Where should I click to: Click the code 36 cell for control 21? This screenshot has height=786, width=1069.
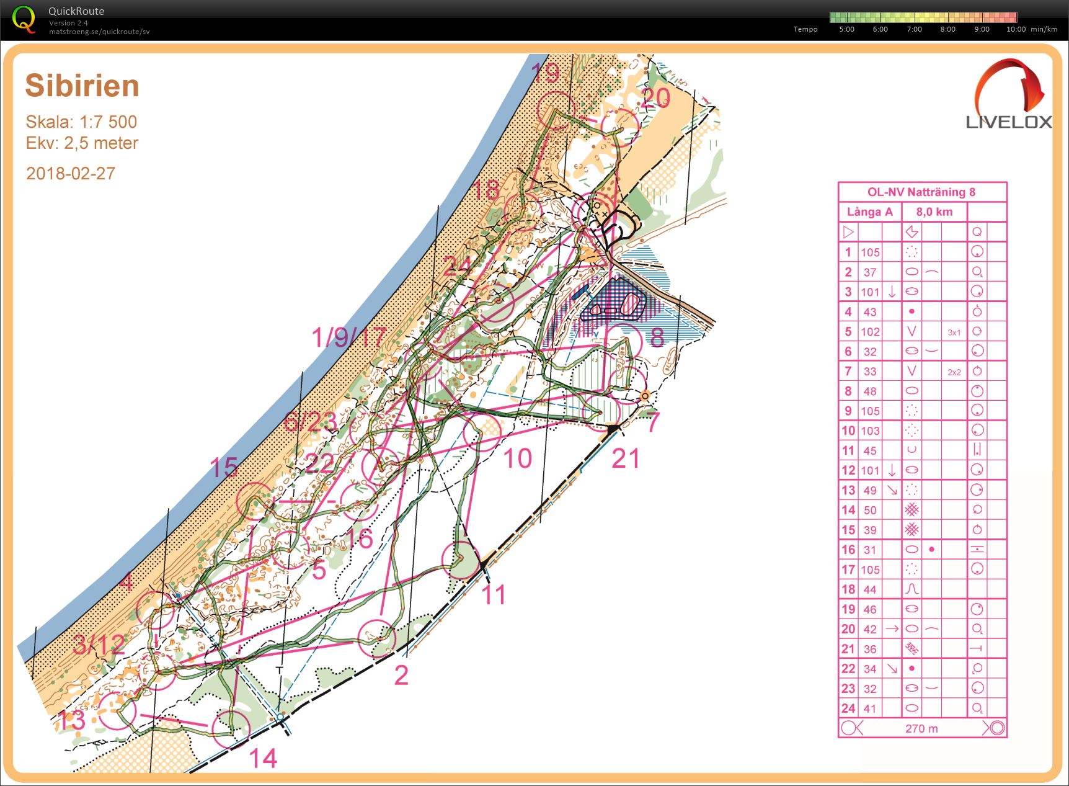tap(870, 649)
